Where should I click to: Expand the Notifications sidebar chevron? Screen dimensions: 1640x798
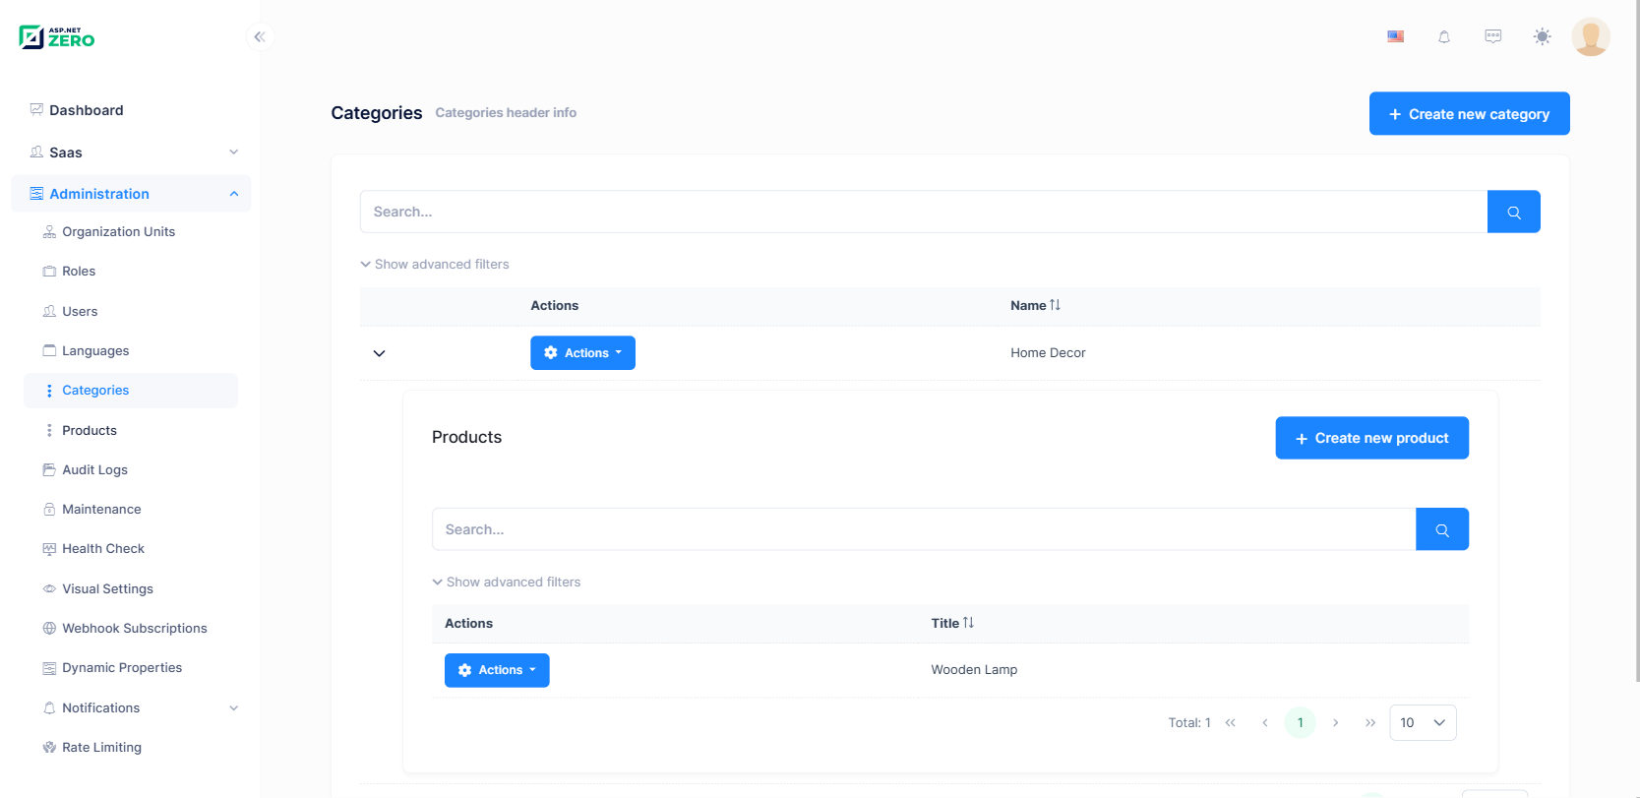point(234,708)
